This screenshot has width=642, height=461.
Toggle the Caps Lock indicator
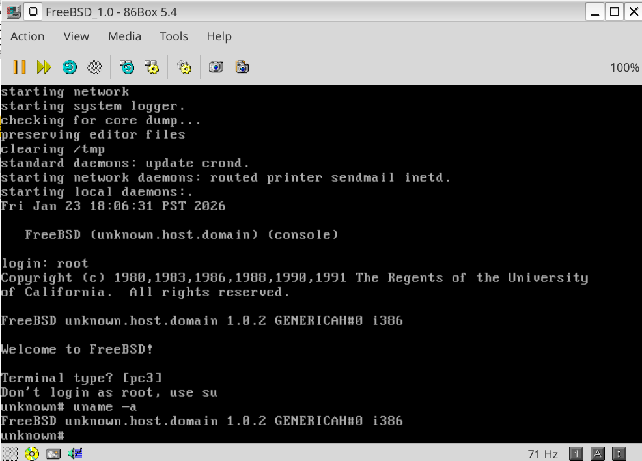tap(598, 454)
